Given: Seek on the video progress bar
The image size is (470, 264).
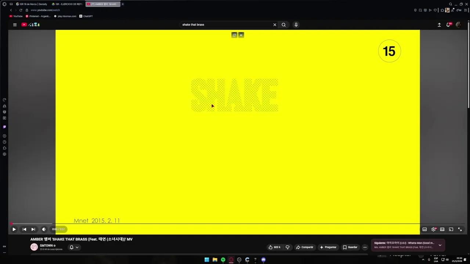Looking at the screenshot, I should [239, 223].
